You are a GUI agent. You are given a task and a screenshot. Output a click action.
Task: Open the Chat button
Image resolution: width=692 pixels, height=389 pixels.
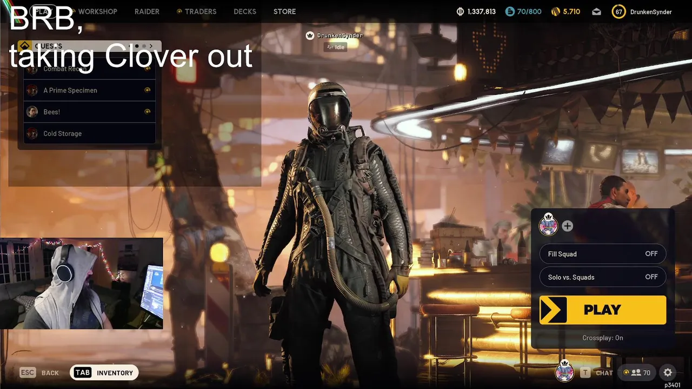click(x=604, y=373)
